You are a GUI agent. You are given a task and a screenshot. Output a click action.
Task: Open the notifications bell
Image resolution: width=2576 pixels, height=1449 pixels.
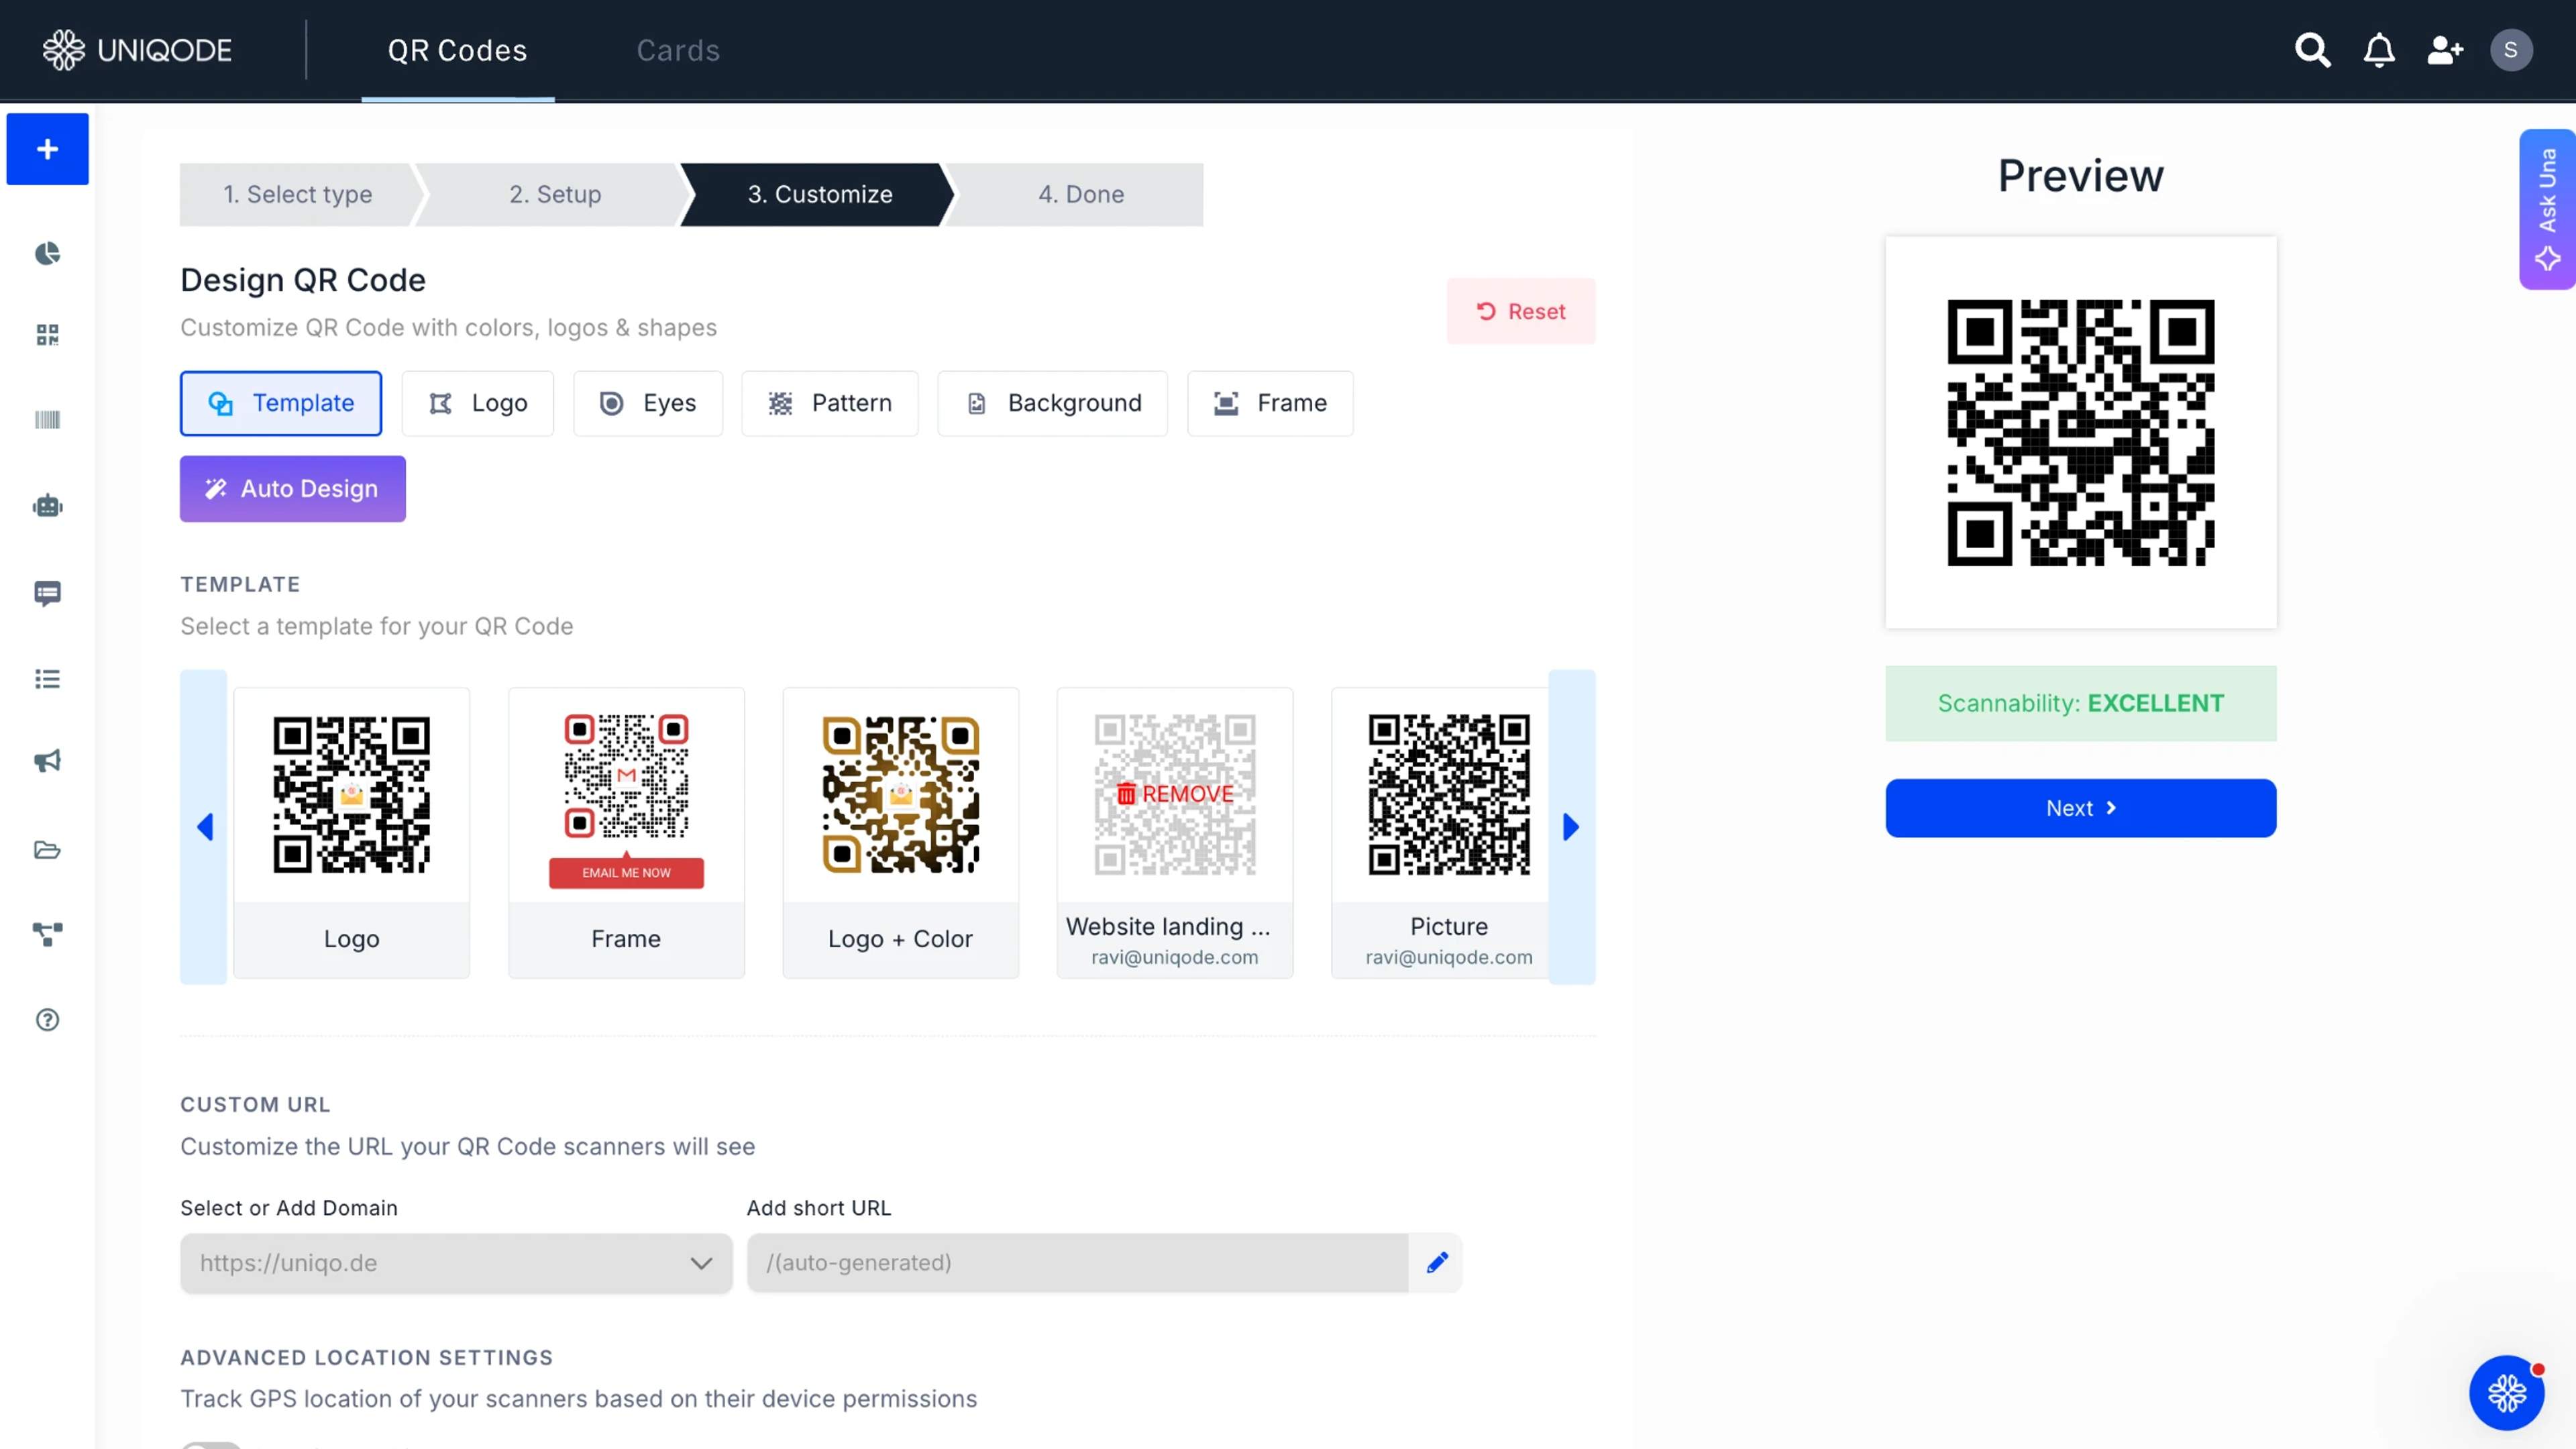2379,50
